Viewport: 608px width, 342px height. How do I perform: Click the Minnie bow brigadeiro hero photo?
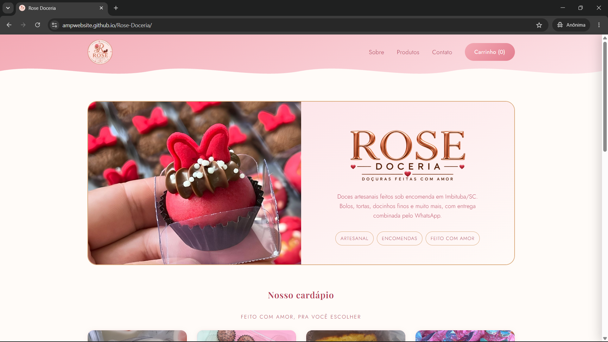tap(194, 183)
